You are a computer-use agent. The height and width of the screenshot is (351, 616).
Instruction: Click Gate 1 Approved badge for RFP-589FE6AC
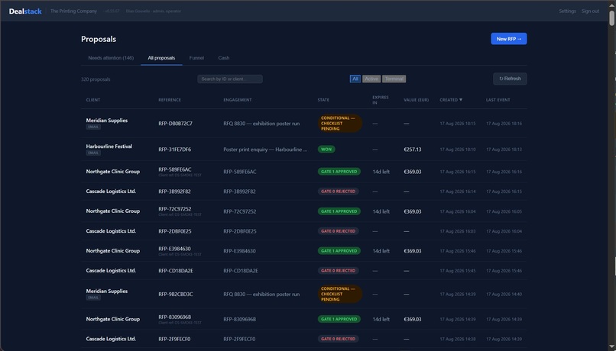pyautogui.click(x=339, y=172)
